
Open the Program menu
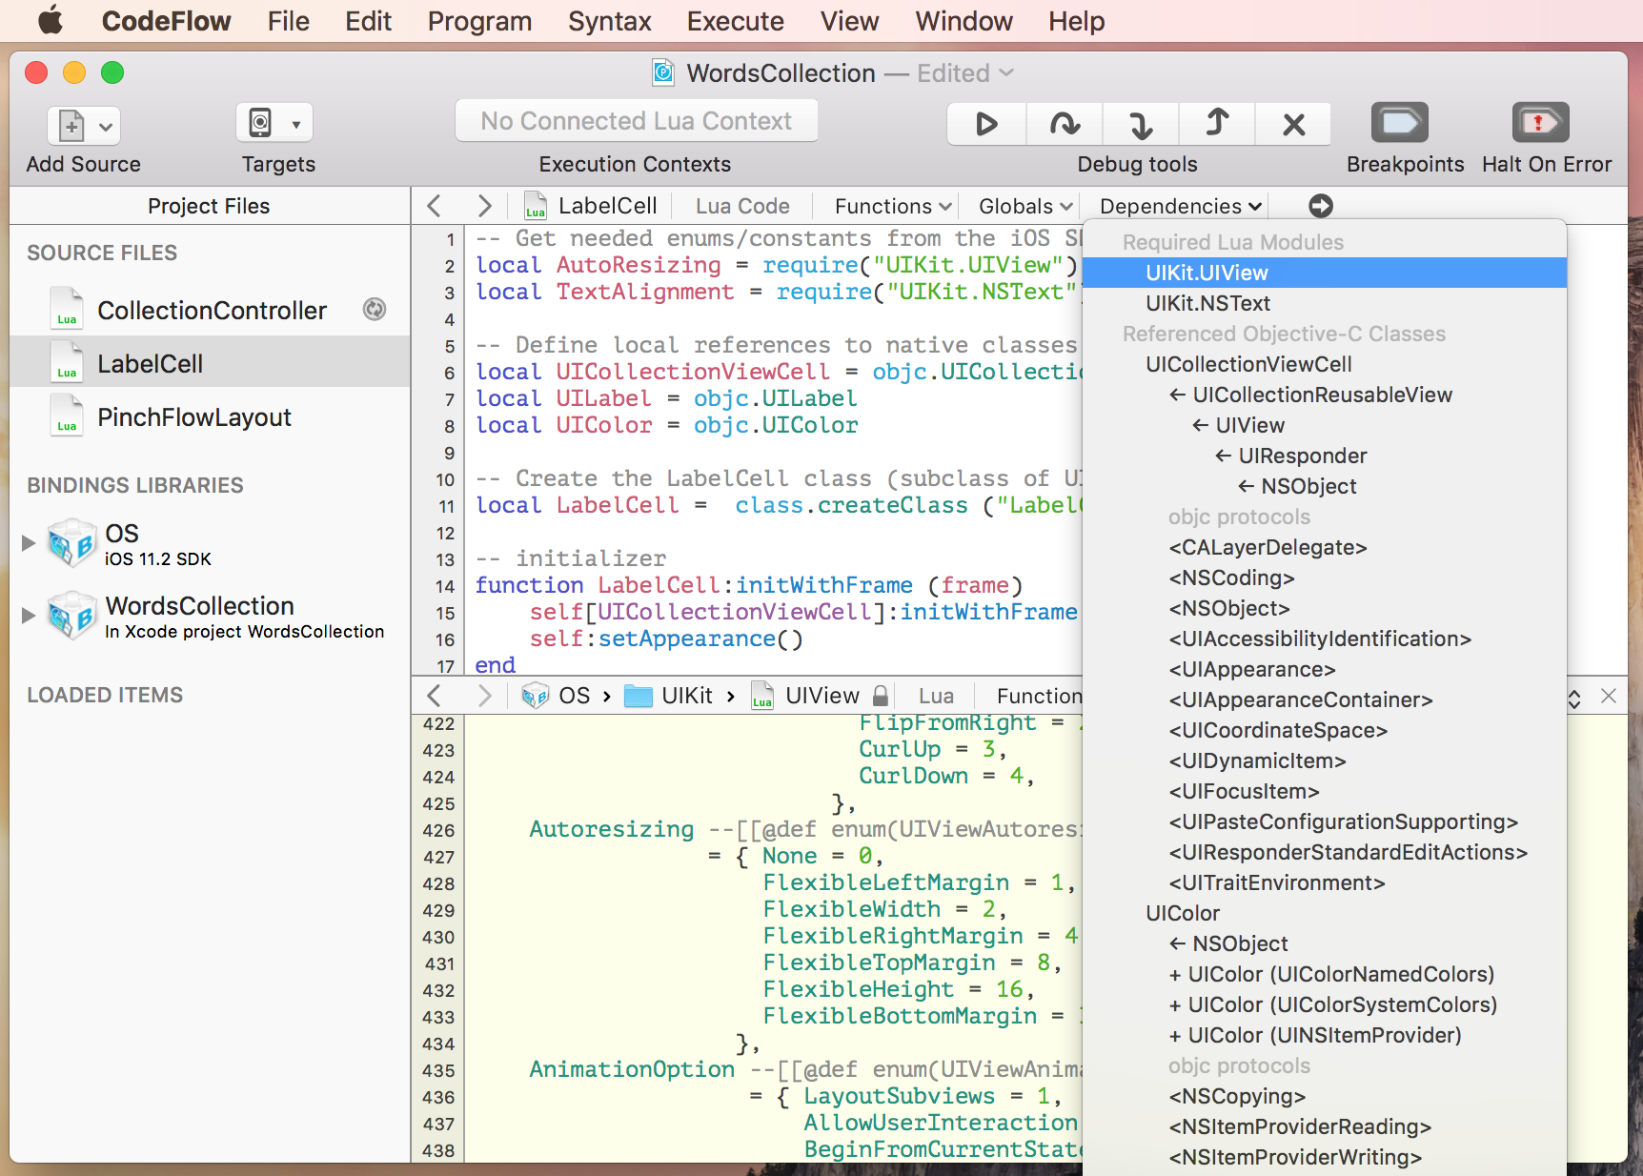[479, 21]
